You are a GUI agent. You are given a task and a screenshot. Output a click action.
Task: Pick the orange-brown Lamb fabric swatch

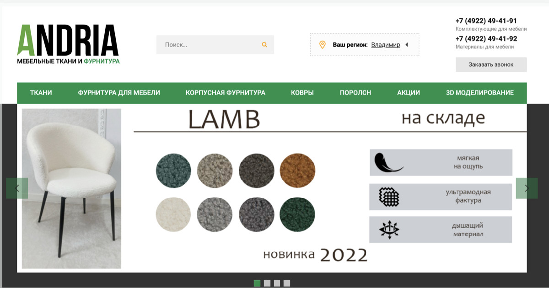click(x=297, y=171)
